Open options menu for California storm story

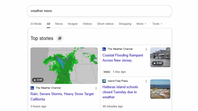click(96, 88)
